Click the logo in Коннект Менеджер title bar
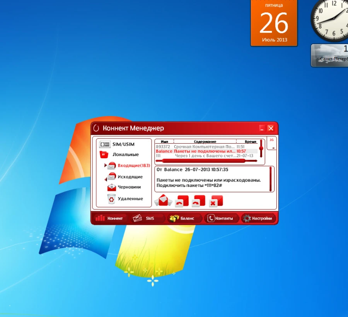Image resolution: width=348 pixels, height=317 pixels. tap(96, 128)
